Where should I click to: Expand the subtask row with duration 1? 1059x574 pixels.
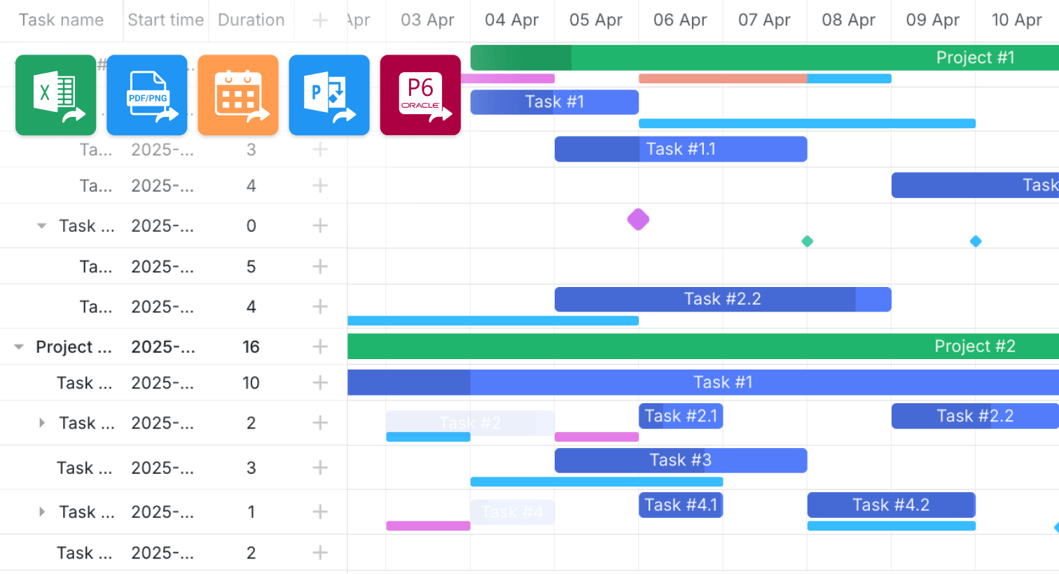[41, 512]
